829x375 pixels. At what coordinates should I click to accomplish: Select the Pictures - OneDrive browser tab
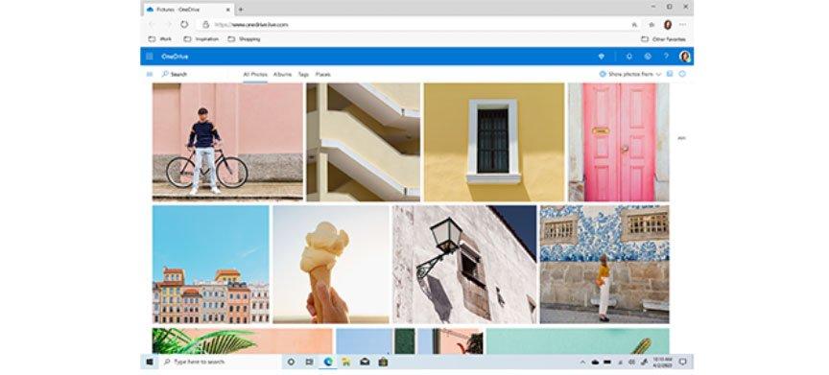[x=188, y=9]
